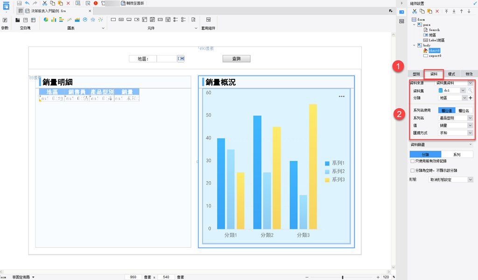The height and width of the screenshot is (280, 478).
Task: Cut using the top toolbar scissors
Action: pyautogui.click(x=45, y=3)
